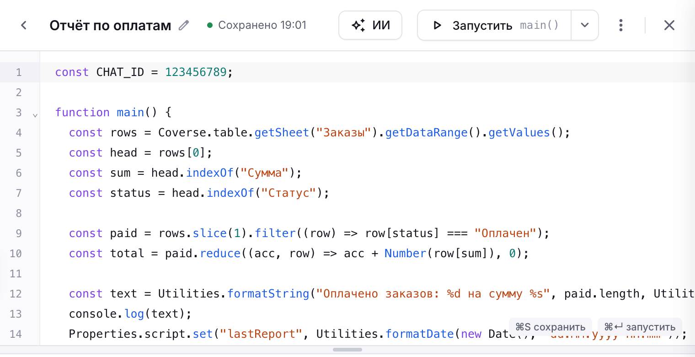This screenshot has height=357, width=695.
Task: Click the string "Статус" in the code
Action: pyautogui.click(x=289, y=193)
